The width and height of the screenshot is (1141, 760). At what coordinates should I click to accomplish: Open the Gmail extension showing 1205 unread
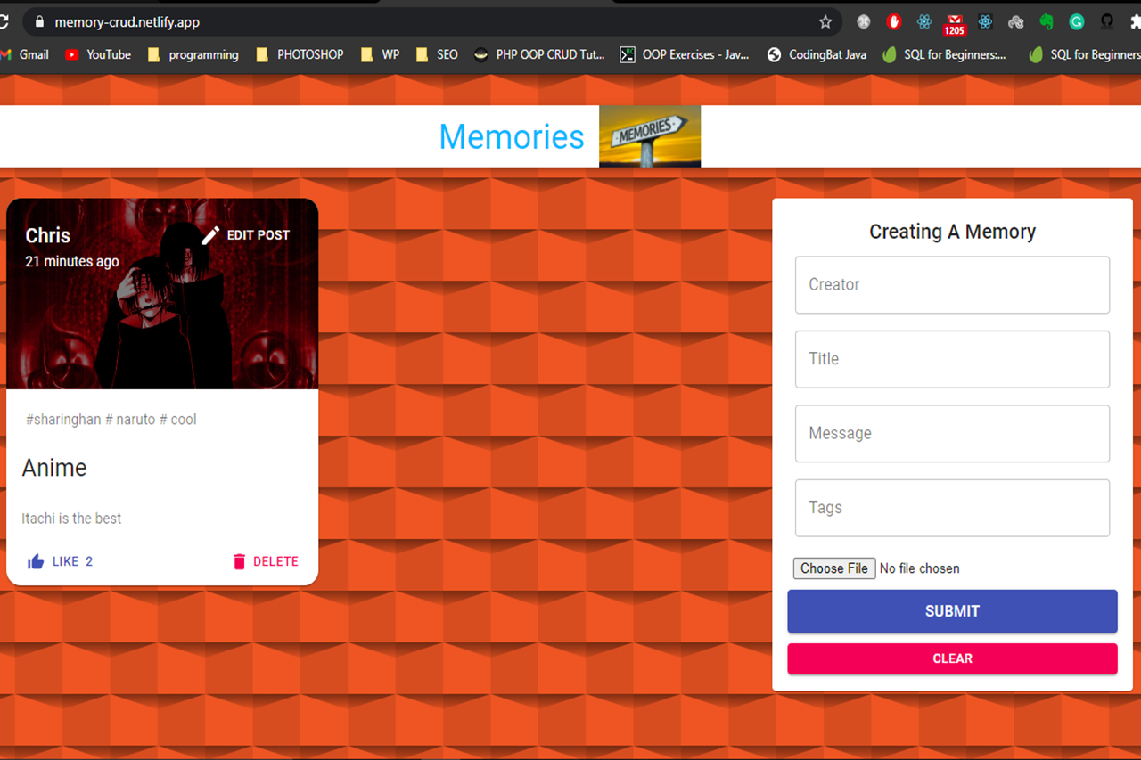click(x=955, y=23)
